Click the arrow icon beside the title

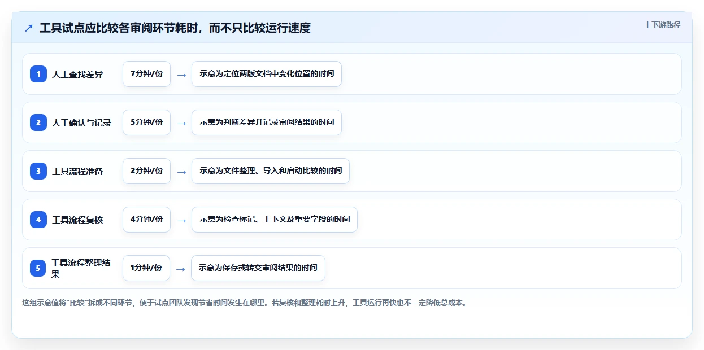[29, 28]
